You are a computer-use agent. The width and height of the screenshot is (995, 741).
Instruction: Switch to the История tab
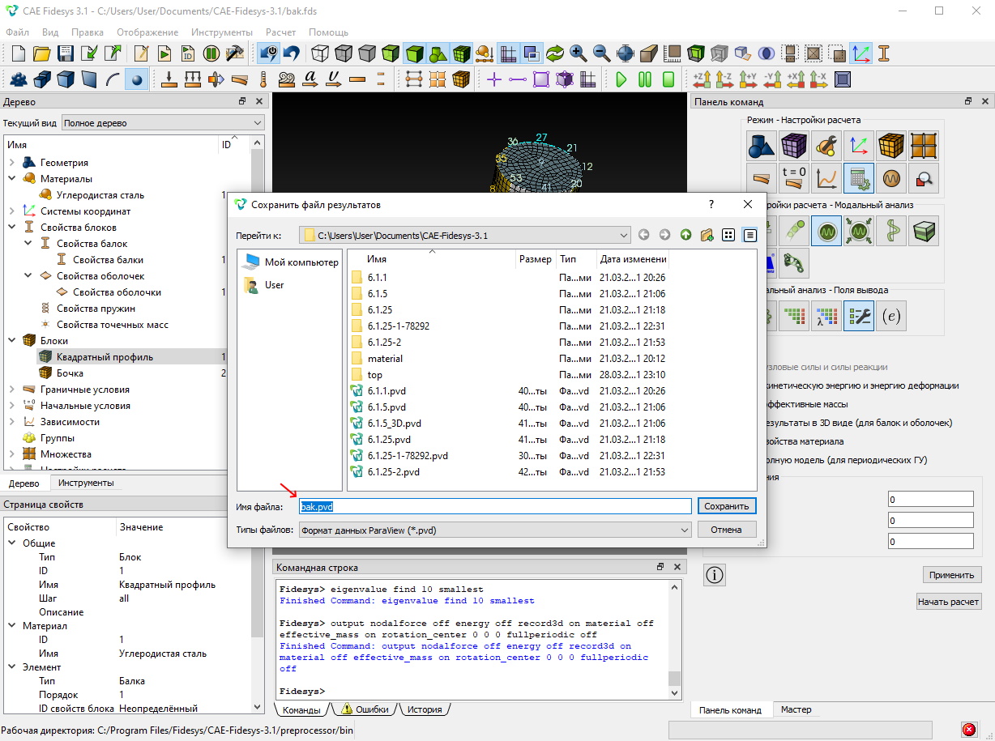coord(425,709)
